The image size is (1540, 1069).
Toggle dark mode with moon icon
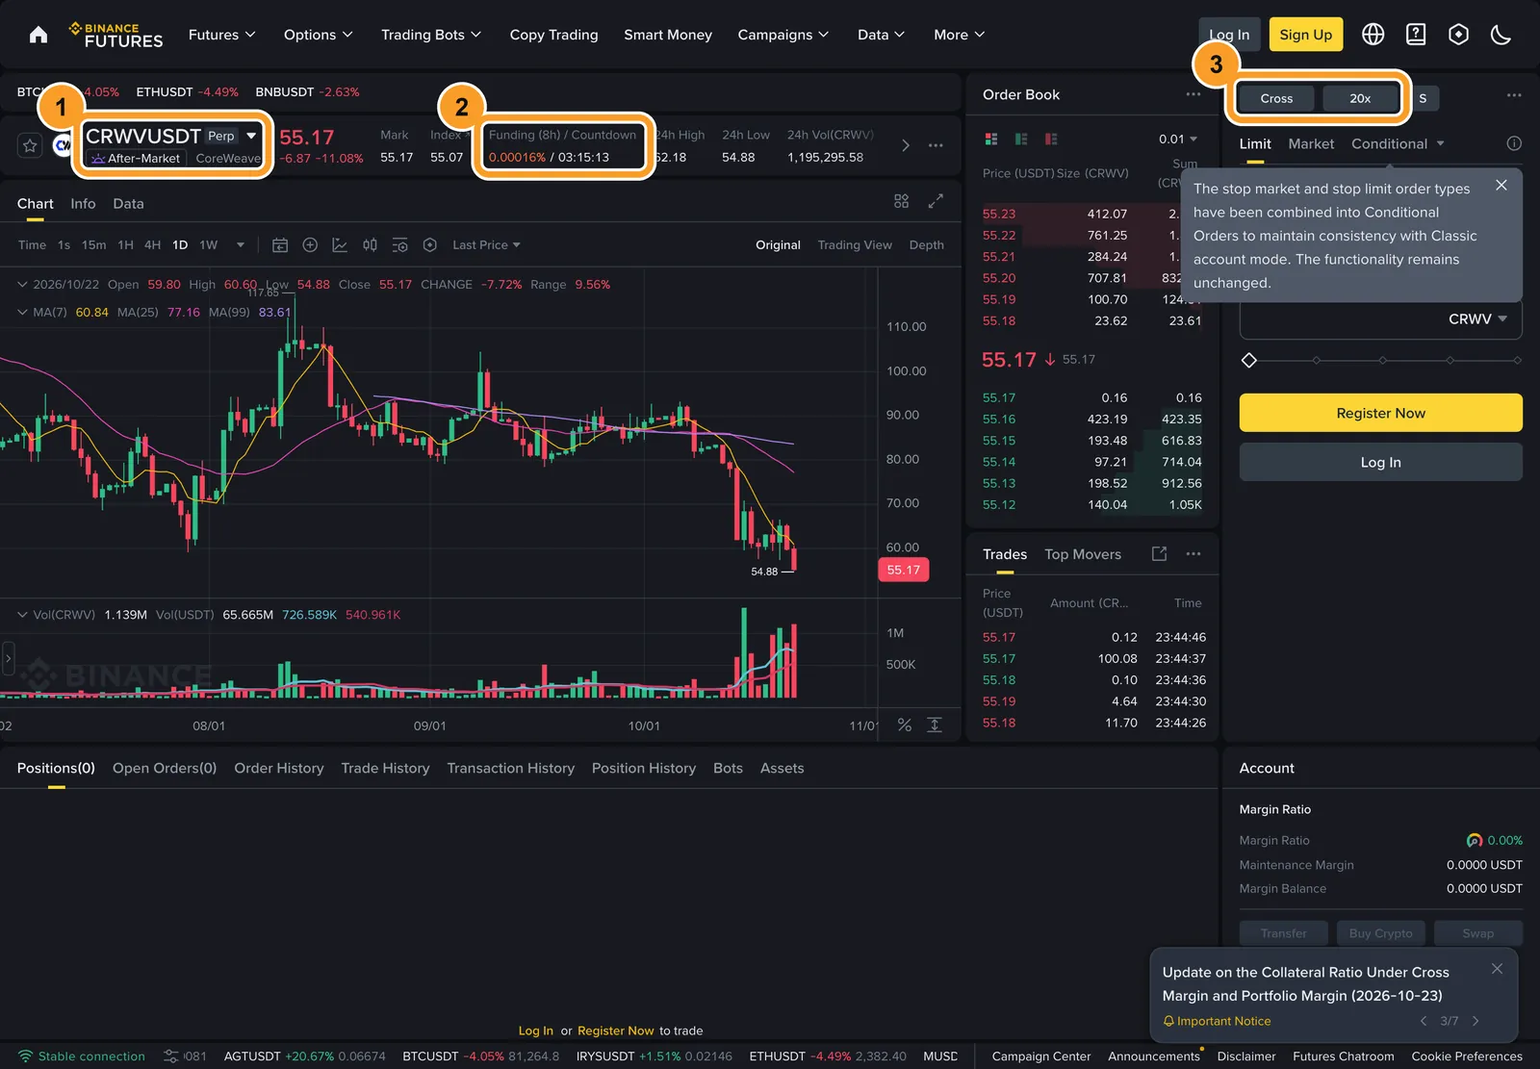point(1501,35)
